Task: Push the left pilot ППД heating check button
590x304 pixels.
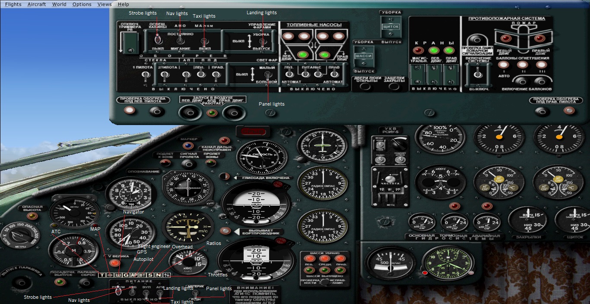Action: tap(157, 111)
